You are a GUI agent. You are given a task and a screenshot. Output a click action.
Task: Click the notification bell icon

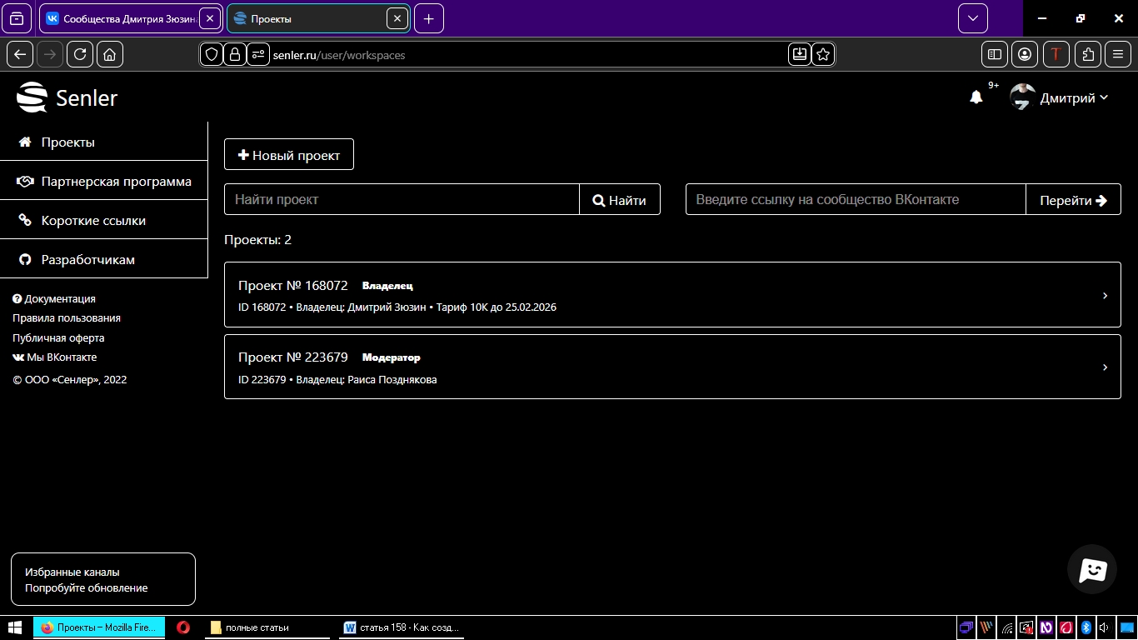coord(976,97)
